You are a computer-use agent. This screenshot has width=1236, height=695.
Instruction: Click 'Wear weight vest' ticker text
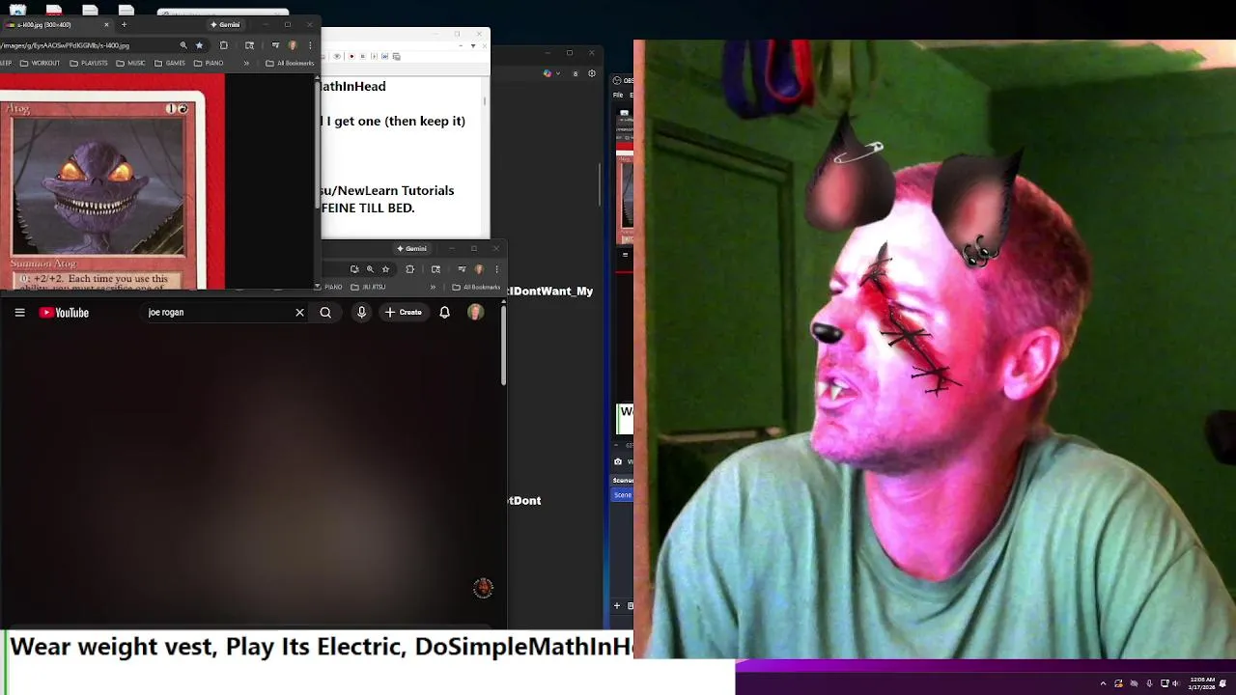pos(112,647)
